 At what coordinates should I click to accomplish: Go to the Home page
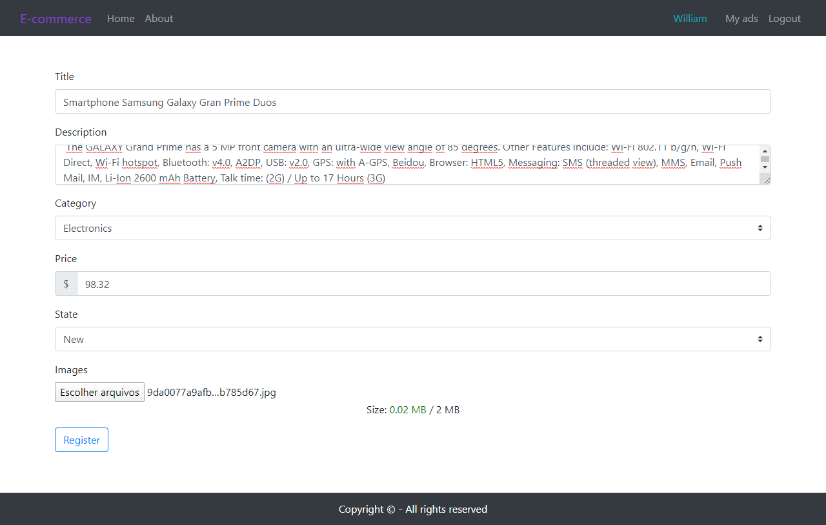[x=121, y=19]
